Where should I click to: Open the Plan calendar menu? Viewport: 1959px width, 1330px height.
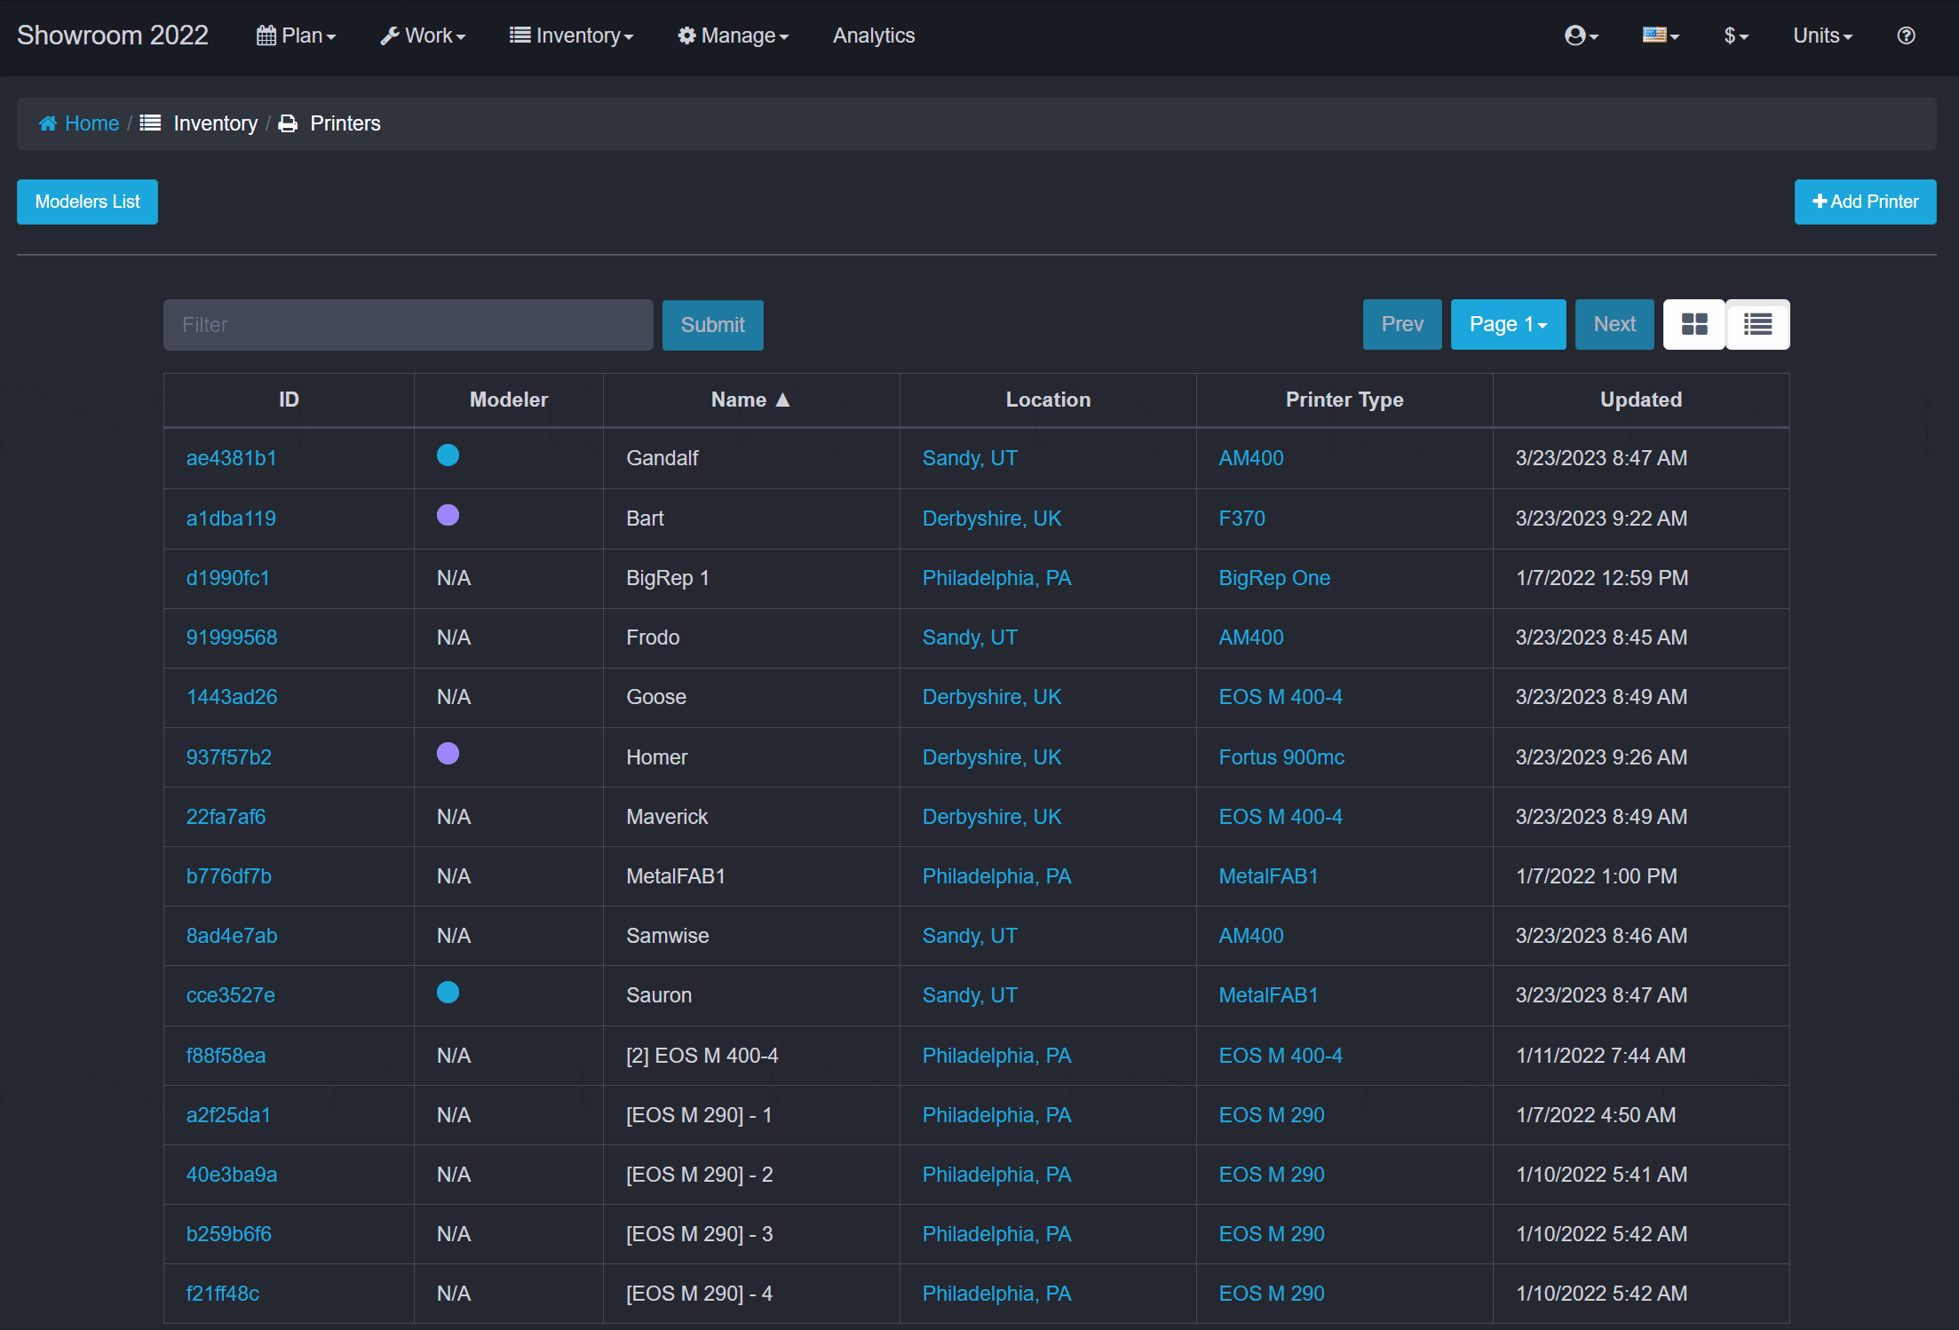[296, 36]
